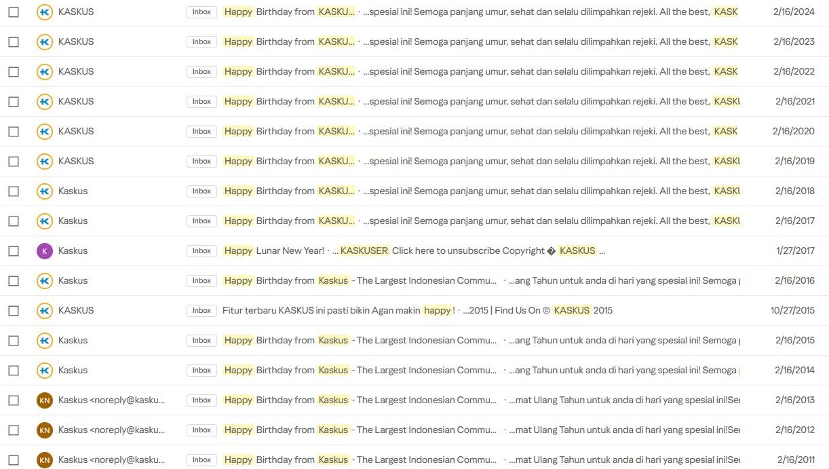The width and height of the screenshot is (829, 469).
Task: Select the checkbox on the 10/27/2015 email
Action: click(14, 310)
